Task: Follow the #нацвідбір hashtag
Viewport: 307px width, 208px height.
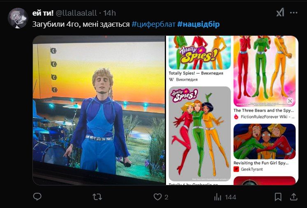Action: click(199, 24)
